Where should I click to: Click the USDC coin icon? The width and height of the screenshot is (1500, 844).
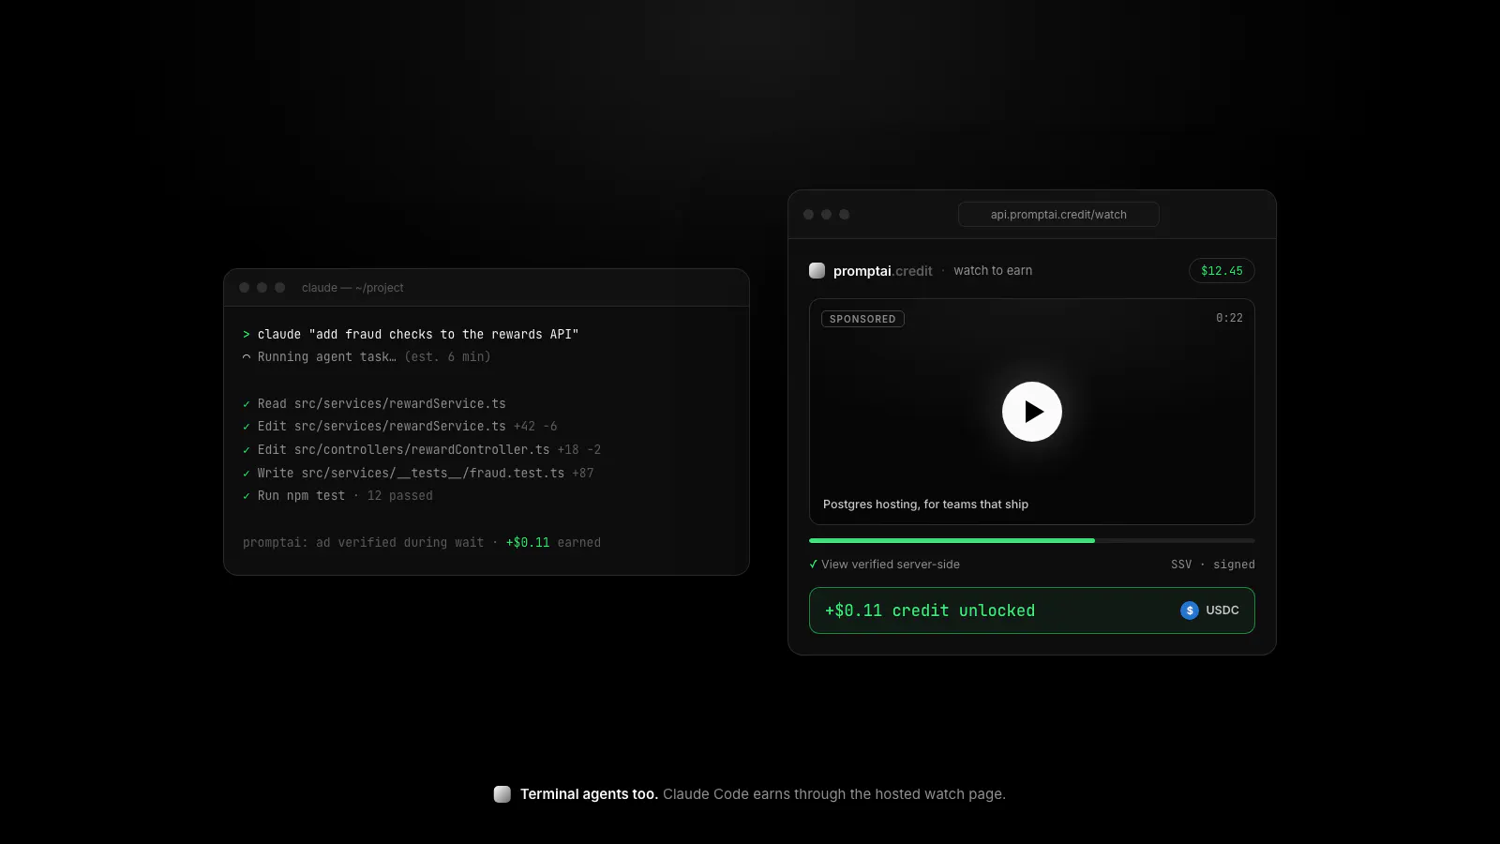[1190, 610]
